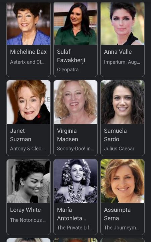The height and width of the screenshot is (242, 151).
Task: Open the Sulaf Fawakherji photo
Action: (75, 24)
